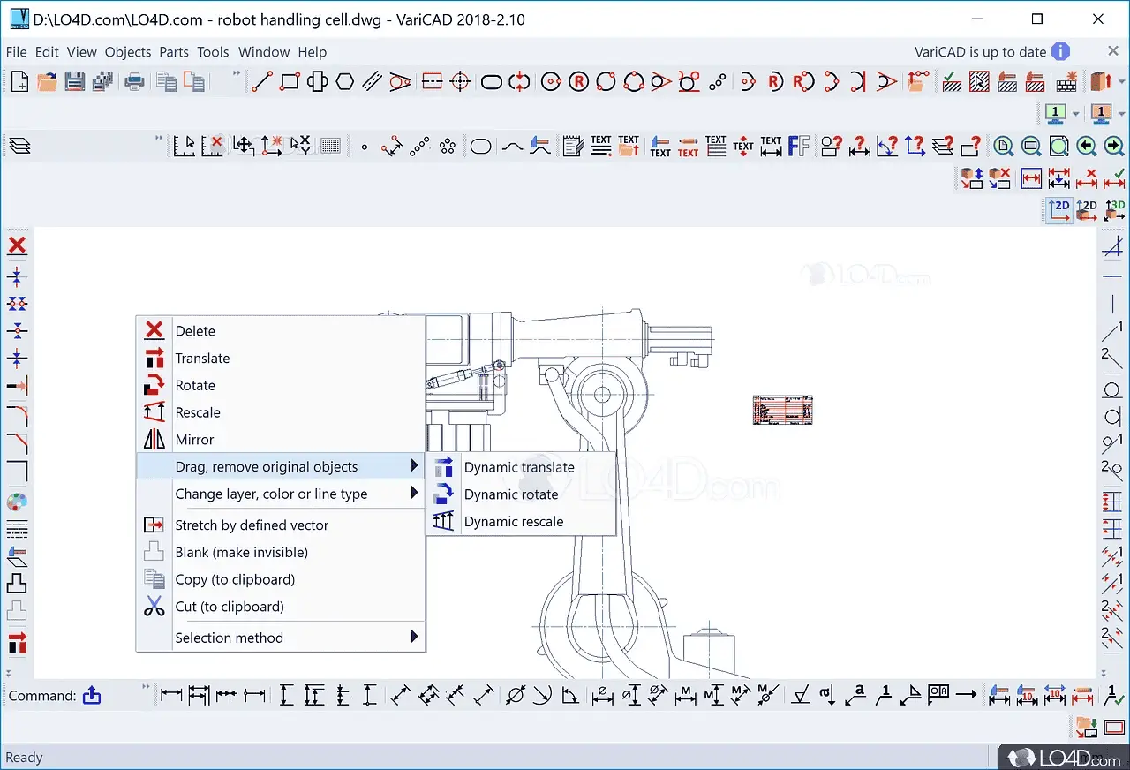Expand the second toolbar overflow chevron
Viewport: 1130px width, 770px height.
(159, 138)
